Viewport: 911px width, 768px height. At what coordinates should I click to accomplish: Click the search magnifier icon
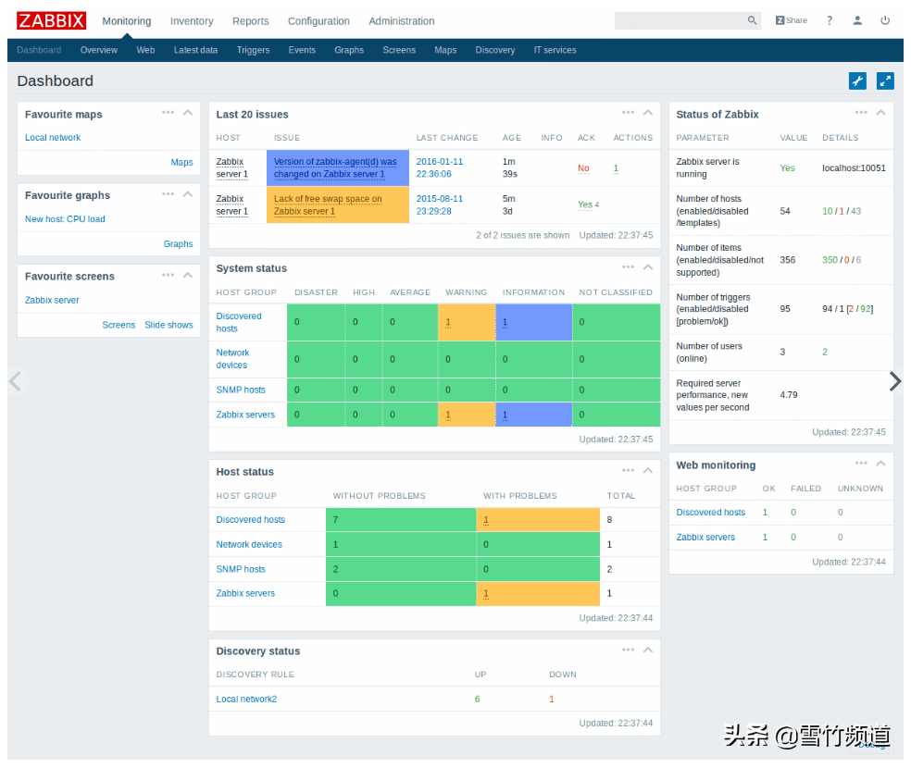pyautogui.click(x=752, y=20)
